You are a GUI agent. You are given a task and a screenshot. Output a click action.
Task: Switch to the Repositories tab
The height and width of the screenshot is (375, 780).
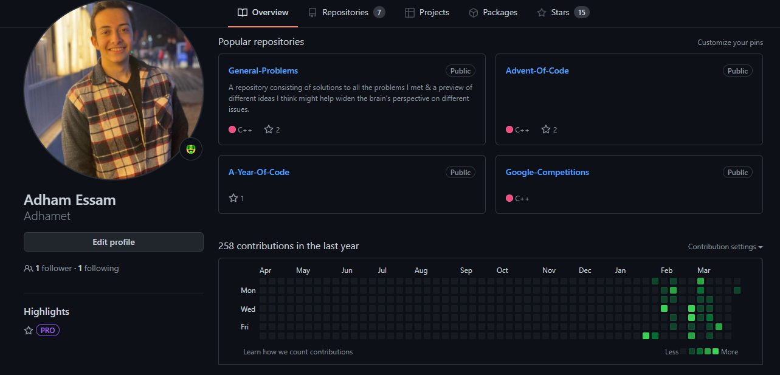coord(347,12)
